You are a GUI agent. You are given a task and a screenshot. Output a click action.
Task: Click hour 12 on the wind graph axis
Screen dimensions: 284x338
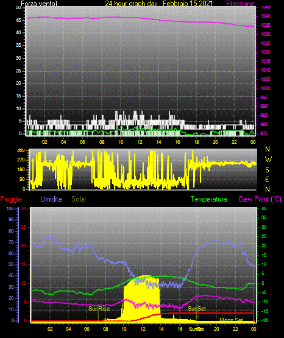tap(140, 142)
